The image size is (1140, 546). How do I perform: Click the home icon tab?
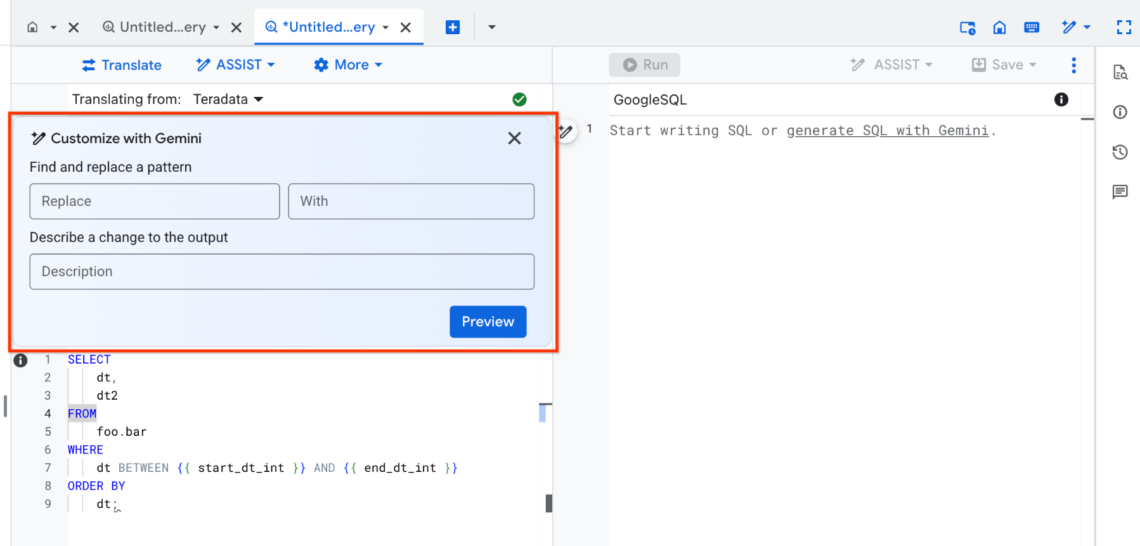tap(33, 27)
